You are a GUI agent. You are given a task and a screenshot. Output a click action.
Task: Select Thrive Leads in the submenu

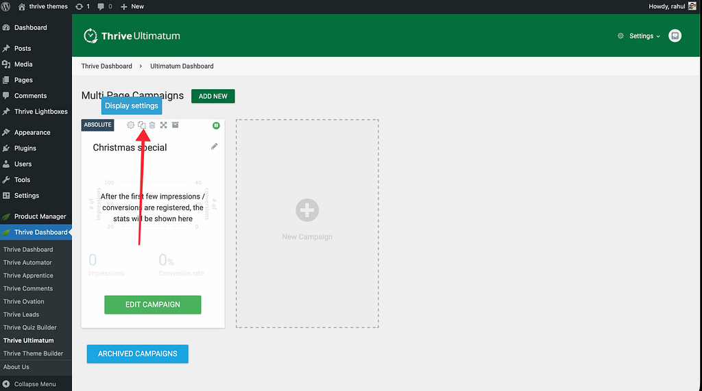tap(21, 314)
